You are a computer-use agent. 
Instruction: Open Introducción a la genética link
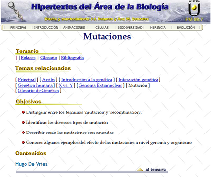coord(87,80)
